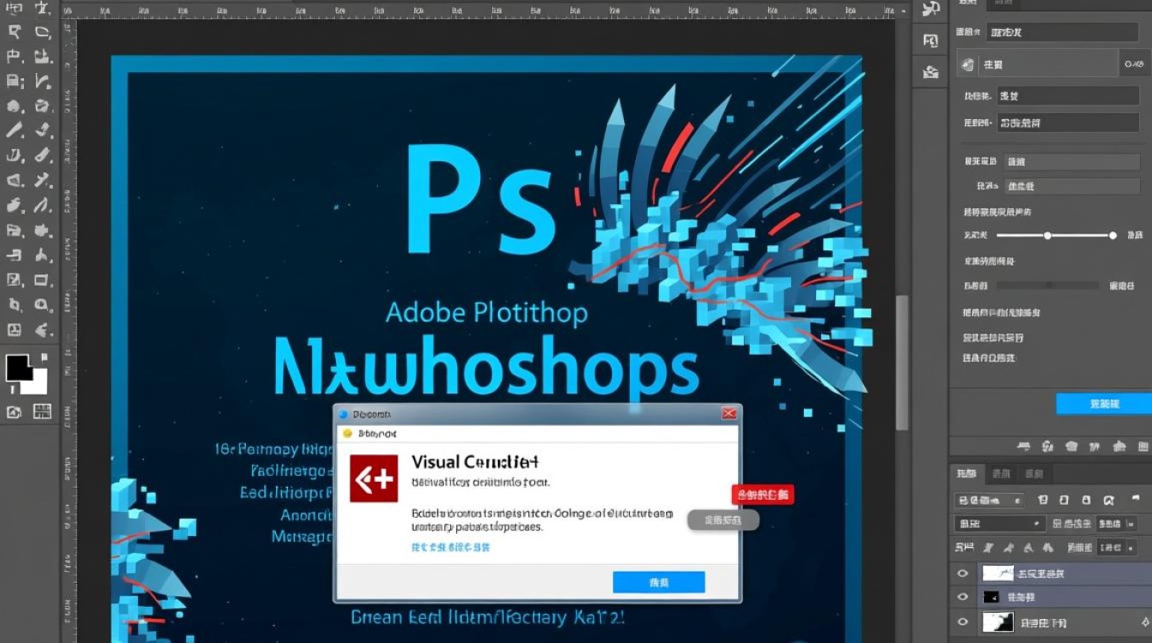Toggle the bottom layer's eye icon
This screenshot has height=643, width=1152.
963,622
